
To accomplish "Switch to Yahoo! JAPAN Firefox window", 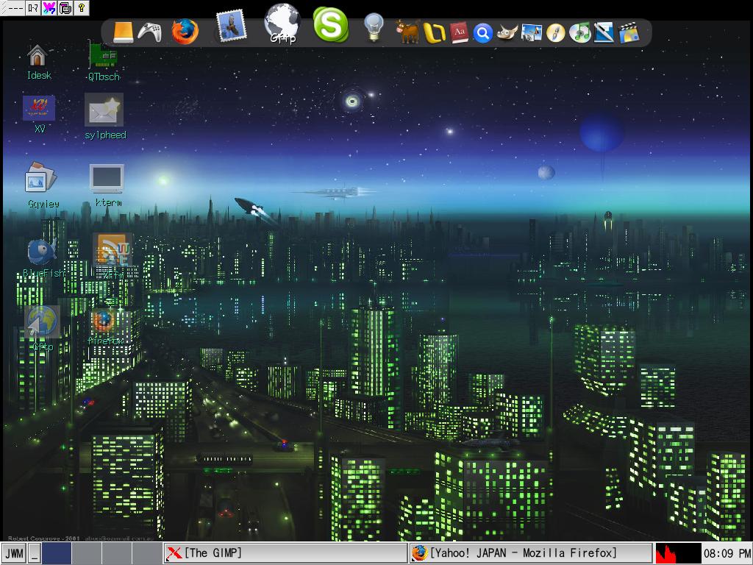I will click(x=529, y=553).
